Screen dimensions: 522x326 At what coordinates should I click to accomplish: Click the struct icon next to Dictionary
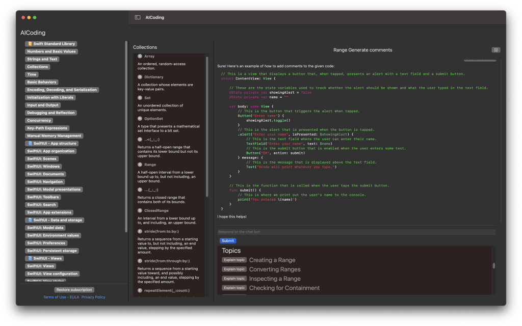(x=140, y=77)
